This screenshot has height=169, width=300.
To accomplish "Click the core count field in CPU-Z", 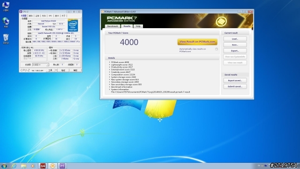I will point(62,65).
